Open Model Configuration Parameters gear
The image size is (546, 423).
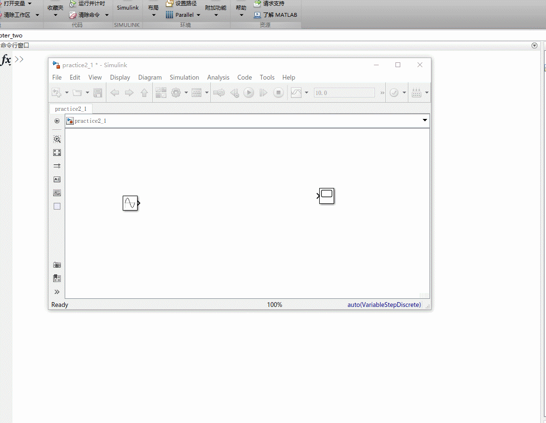(x=176, y=93)
